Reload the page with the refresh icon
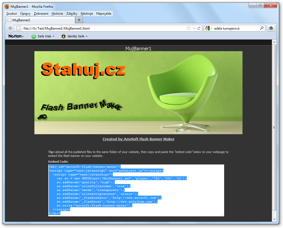This screenshot has height=228, width=283. point(199,28)
